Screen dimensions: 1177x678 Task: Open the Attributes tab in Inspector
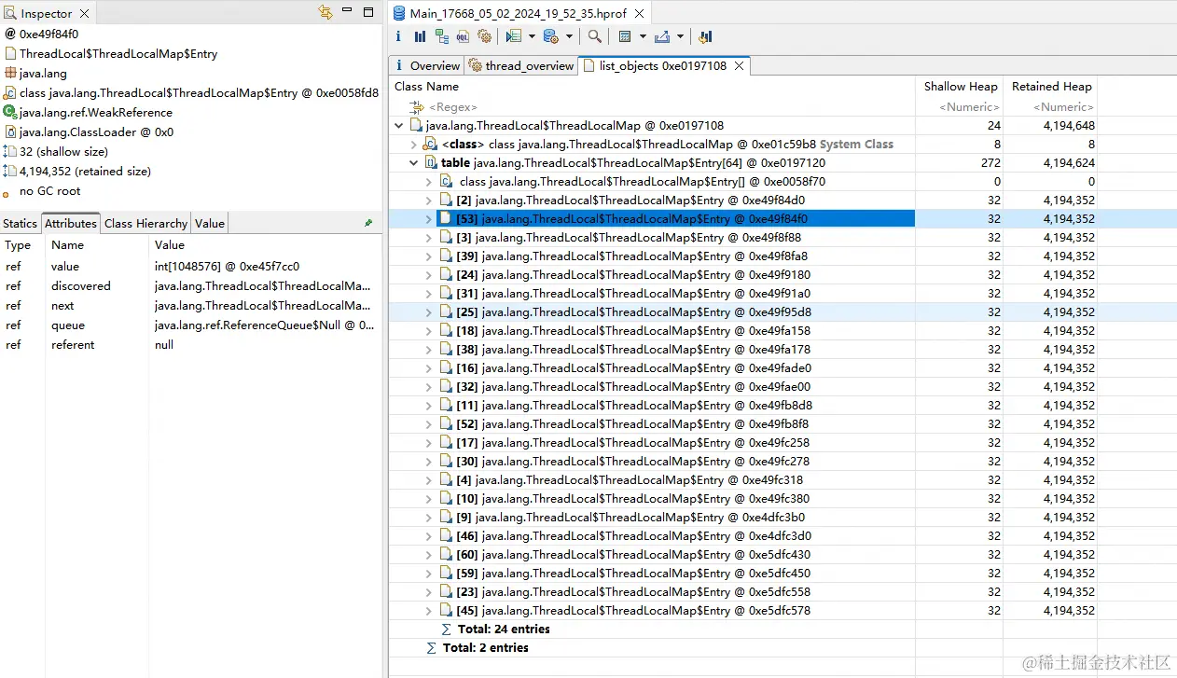tap(71, 223)
